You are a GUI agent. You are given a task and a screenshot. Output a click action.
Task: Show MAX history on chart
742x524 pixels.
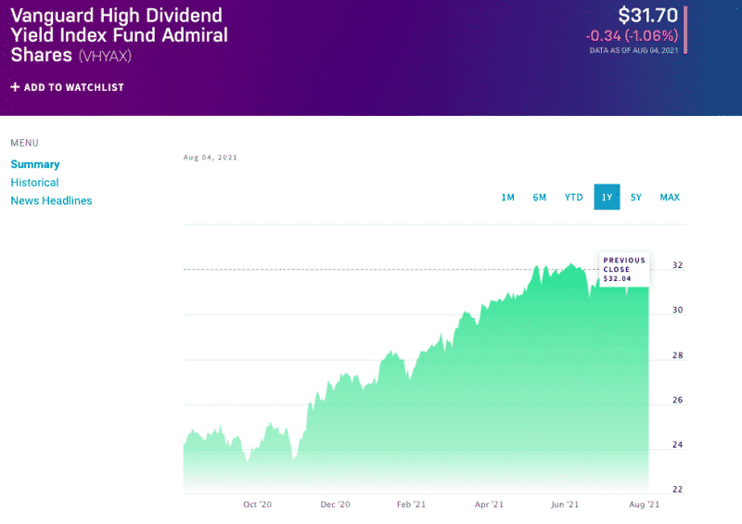pyautogui.click(x=670, y=198)
